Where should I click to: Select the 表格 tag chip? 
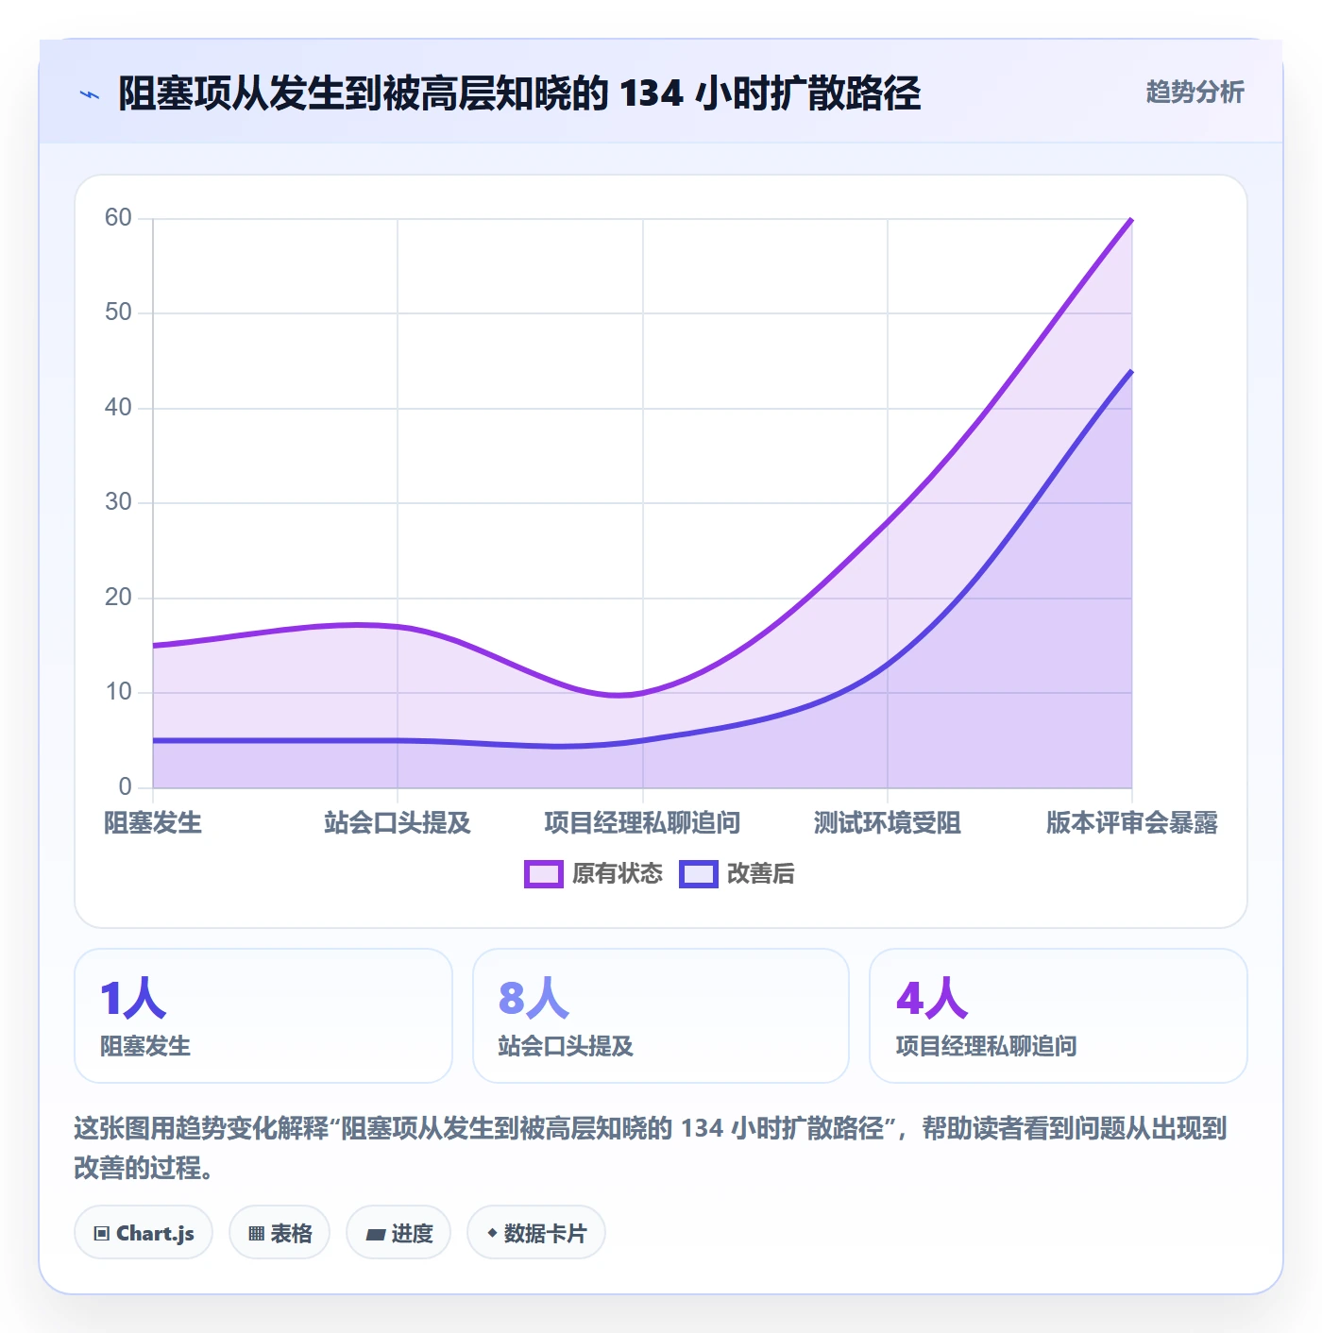click(x=280, y=1233)
